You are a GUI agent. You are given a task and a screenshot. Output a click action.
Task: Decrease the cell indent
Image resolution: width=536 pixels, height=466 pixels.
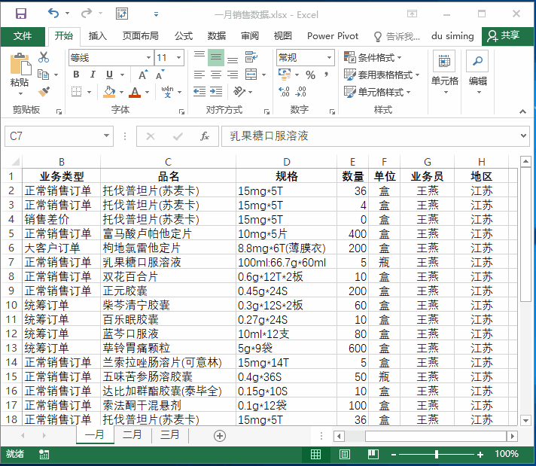tap(199, 91)
